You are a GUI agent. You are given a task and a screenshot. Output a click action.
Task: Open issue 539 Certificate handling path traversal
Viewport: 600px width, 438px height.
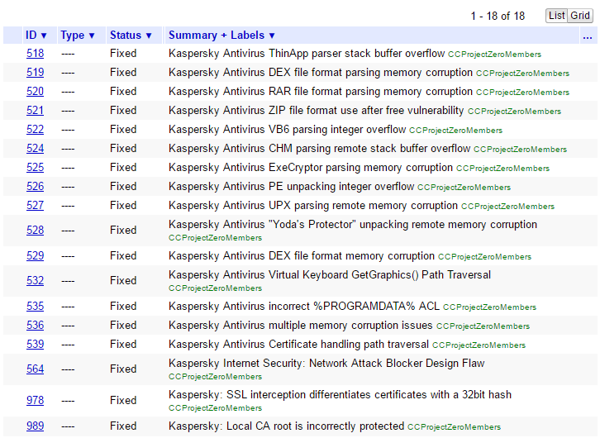tap(36, 344)
